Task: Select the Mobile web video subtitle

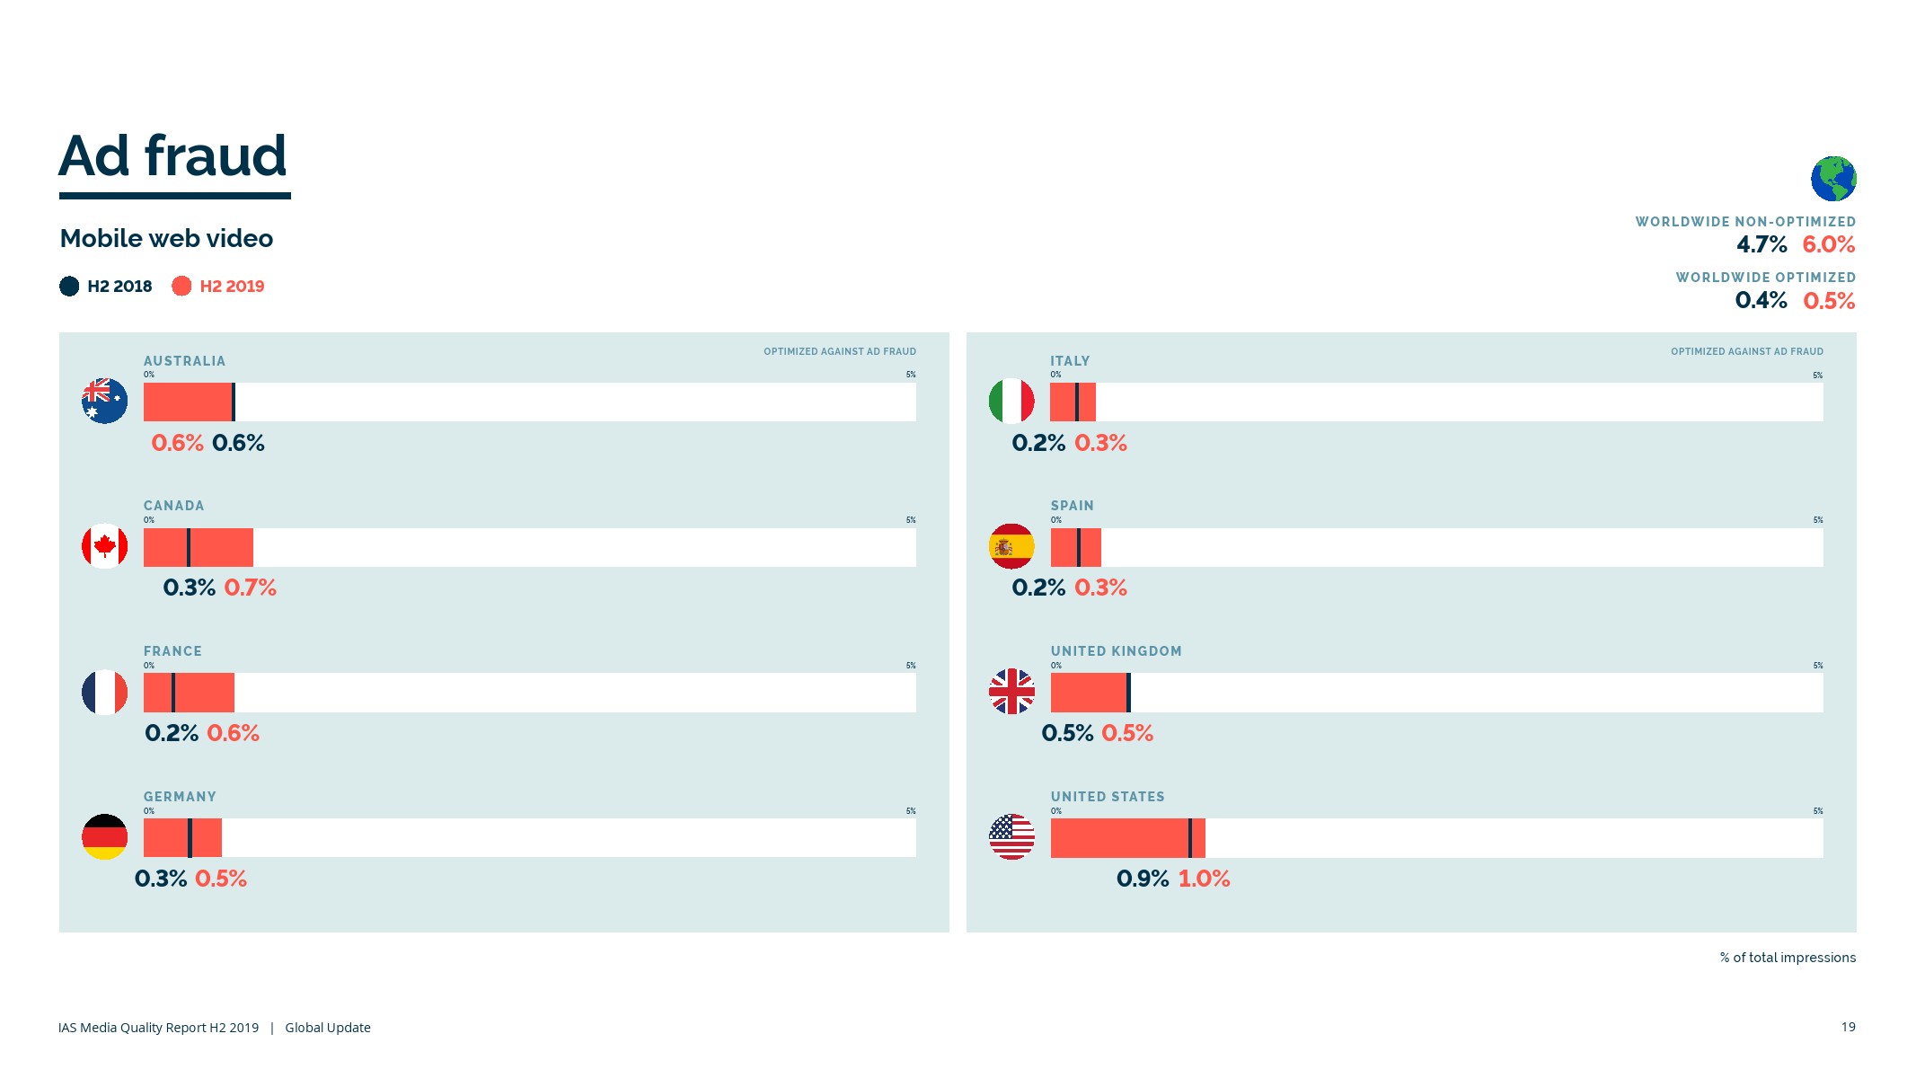Action: [166, 239]
